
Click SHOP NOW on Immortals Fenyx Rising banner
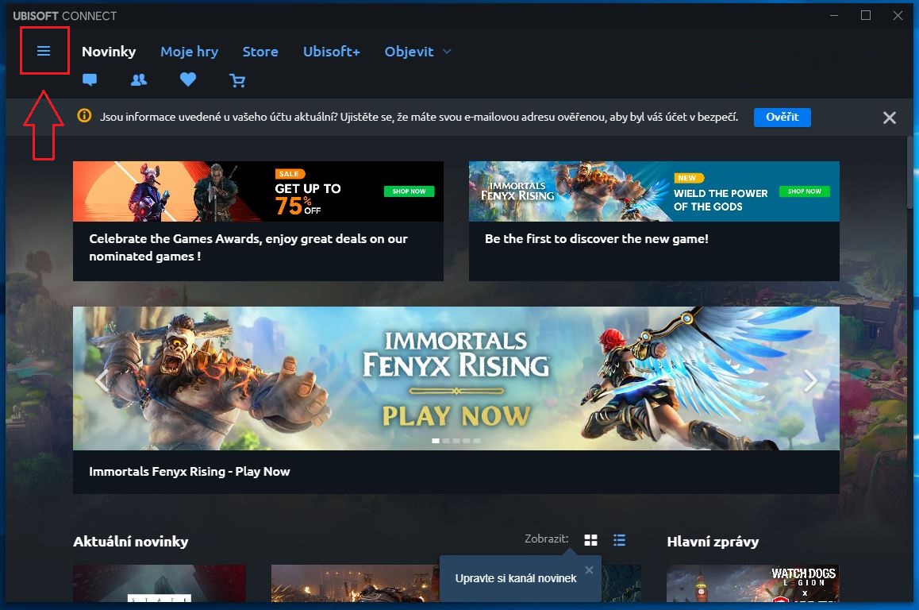pos(804,191)
